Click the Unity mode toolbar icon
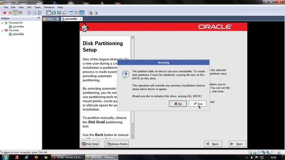The height and width of the screenshot is (160, 285). coord(64,13)
